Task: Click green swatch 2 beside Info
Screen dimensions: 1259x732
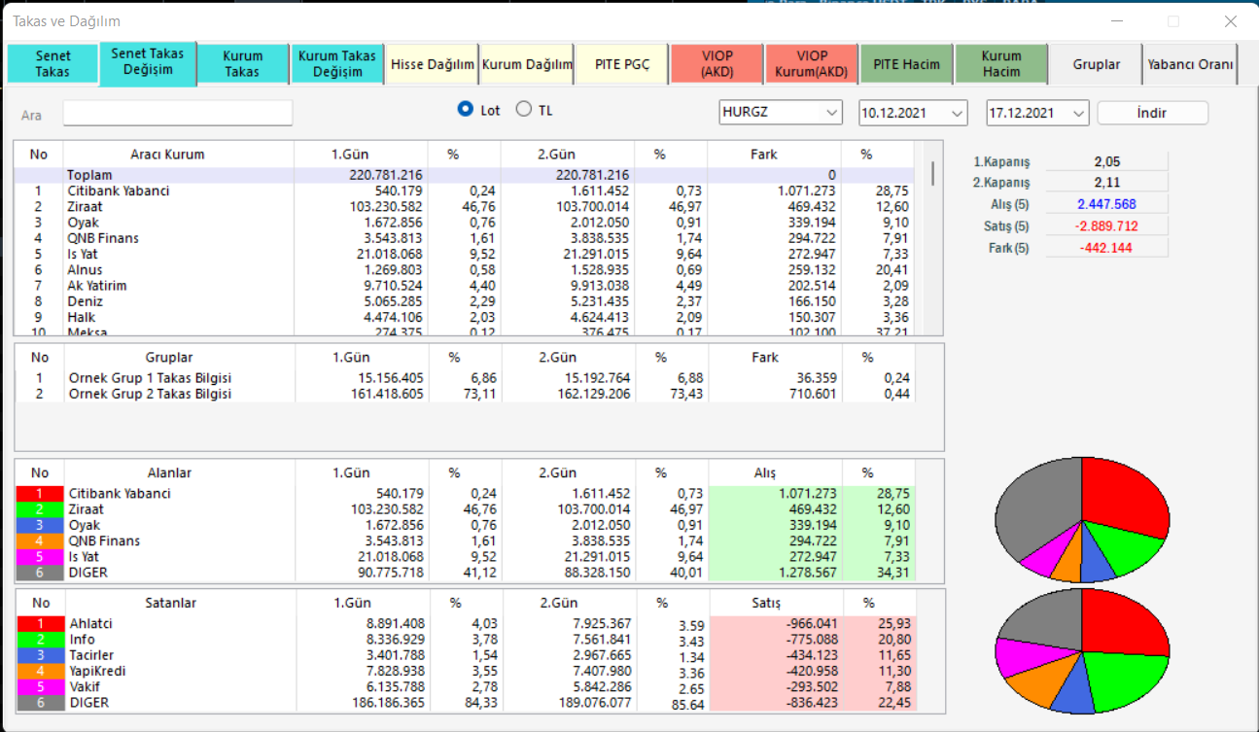Action: pyautogui.click(x=39, y=640)
